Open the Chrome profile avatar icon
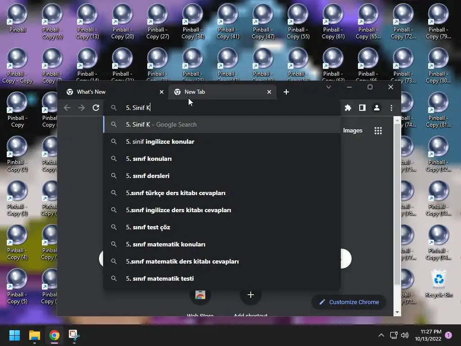Viewport: 461px width, 346px height. pos(377,108)
